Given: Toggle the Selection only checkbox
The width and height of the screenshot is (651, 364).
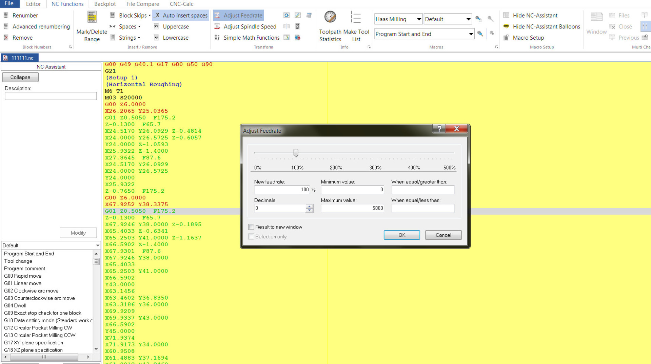Looking at the screenshot, I should [x=251, y=237].
